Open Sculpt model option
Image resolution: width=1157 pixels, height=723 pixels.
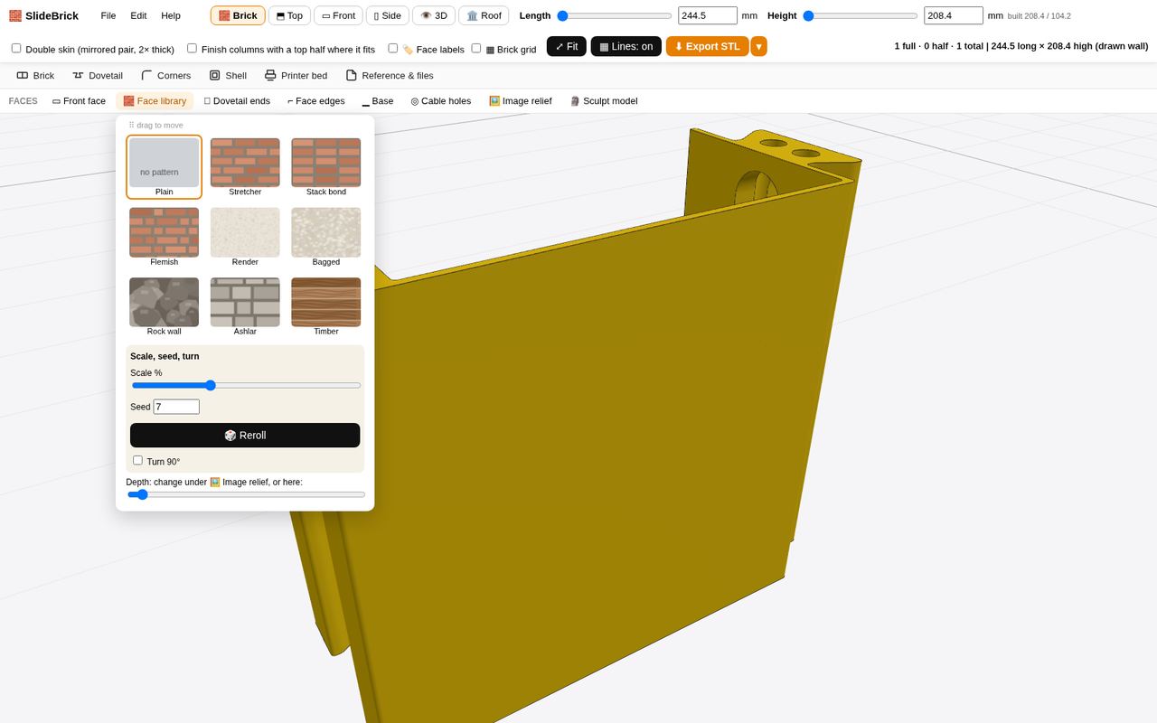(603, 101)
